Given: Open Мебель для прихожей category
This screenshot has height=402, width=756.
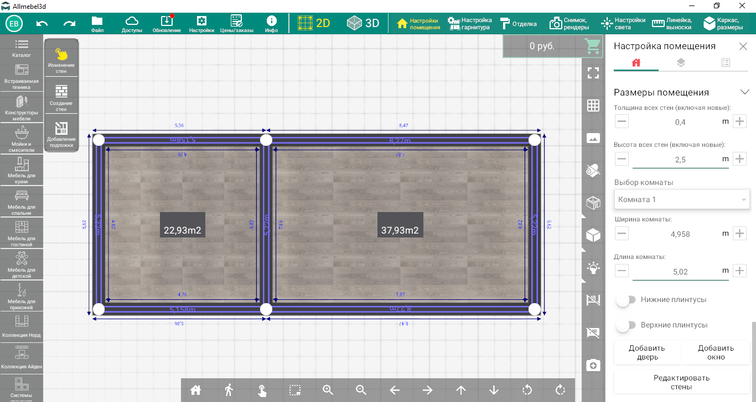Looking at the screenshot, I should [22, 297].
